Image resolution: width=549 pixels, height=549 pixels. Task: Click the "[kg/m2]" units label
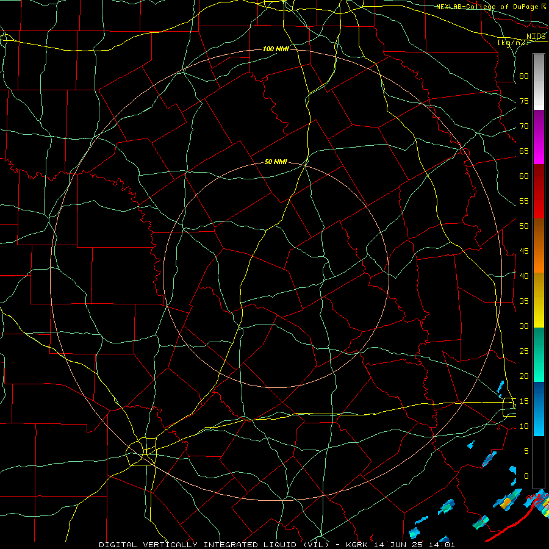513,43
